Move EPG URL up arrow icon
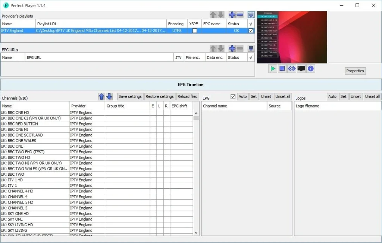 tap(213, 48)
